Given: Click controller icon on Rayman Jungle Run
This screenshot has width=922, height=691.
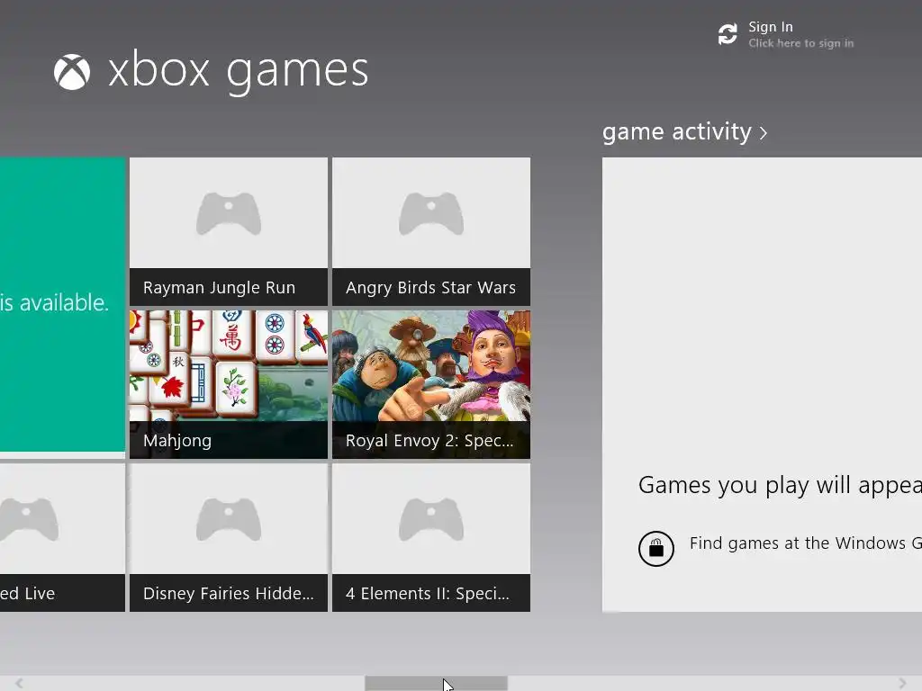Looking at the screenshot, I should coord(229,213).
